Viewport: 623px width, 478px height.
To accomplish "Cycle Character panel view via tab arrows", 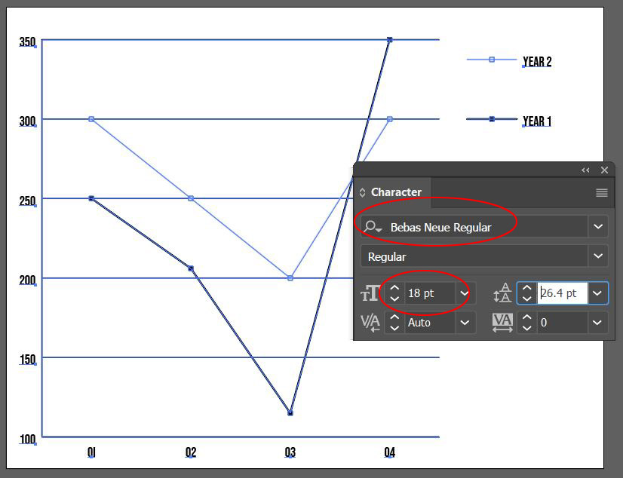I will coord(362,192).
